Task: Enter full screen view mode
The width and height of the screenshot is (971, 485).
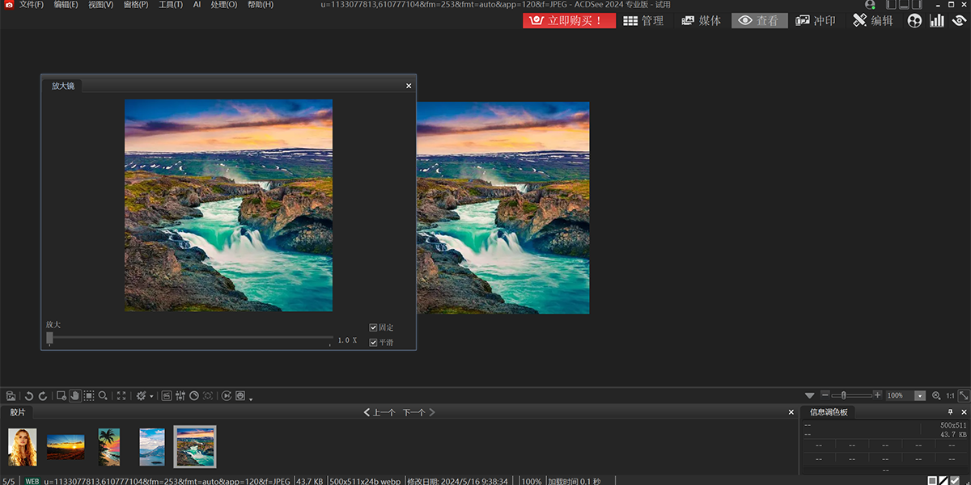Action: pos(121,396)
